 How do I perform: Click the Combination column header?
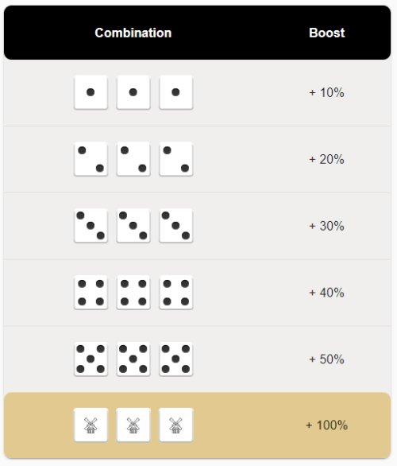[x=133, y=33]
